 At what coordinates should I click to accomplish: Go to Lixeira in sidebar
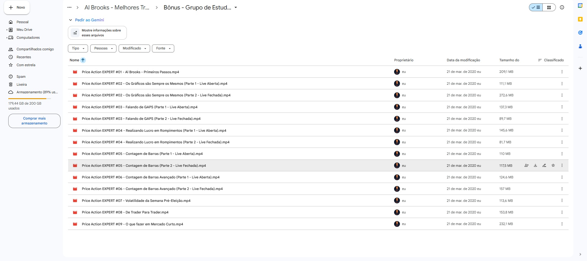click(21, 84)
